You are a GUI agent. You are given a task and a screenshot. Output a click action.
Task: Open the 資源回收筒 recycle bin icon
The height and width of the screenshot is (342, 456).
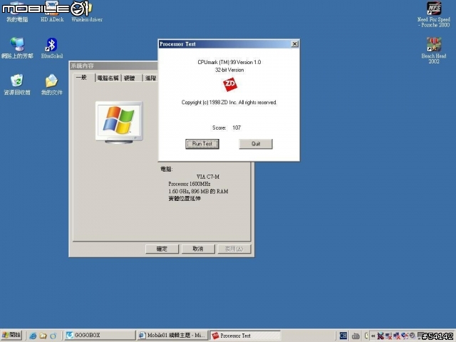point(17,81)
